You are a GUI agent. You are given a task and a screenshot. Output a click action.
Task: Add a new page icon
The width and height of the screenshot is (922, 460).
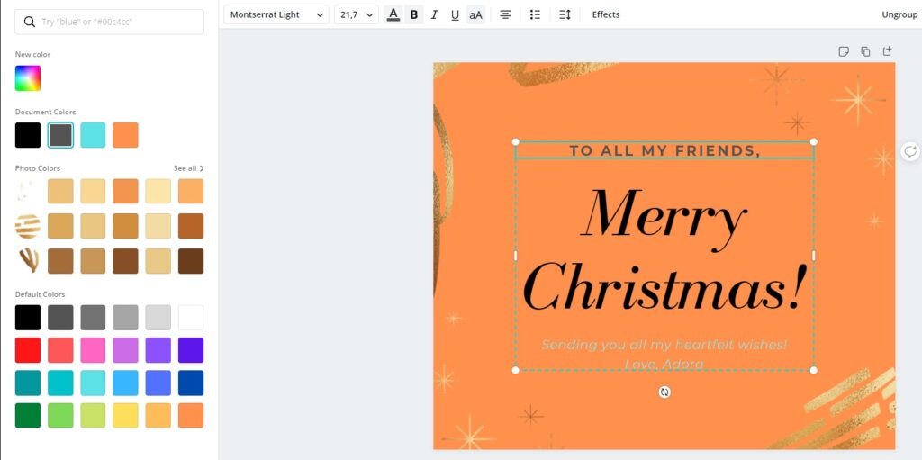[887, 52]
